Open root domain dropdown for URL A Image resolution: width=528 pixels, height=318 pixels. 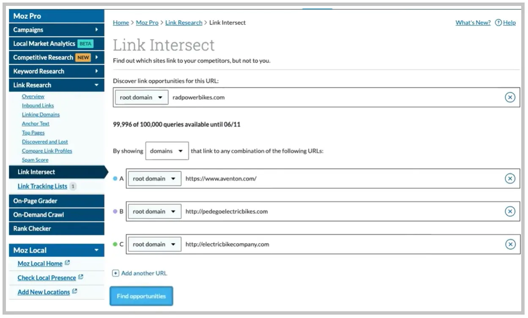pyautogui.click(x=155, y=178)
